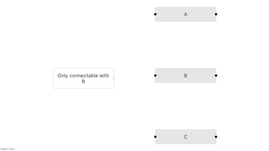
Task: Click the right handle dot of node A
Action: (x=216, y=14)
